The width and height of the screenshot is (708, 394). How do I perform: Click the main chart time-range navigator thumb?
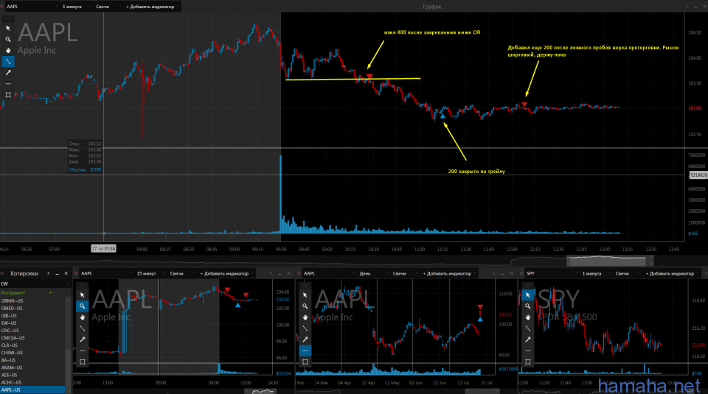(x=610, y=260)
